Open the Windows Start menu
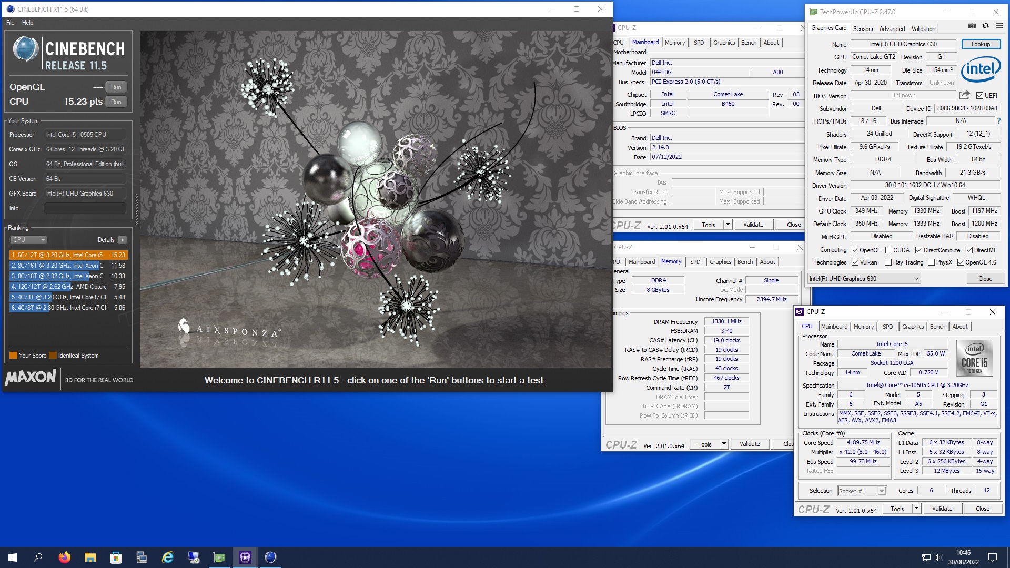 click(13, 557)
